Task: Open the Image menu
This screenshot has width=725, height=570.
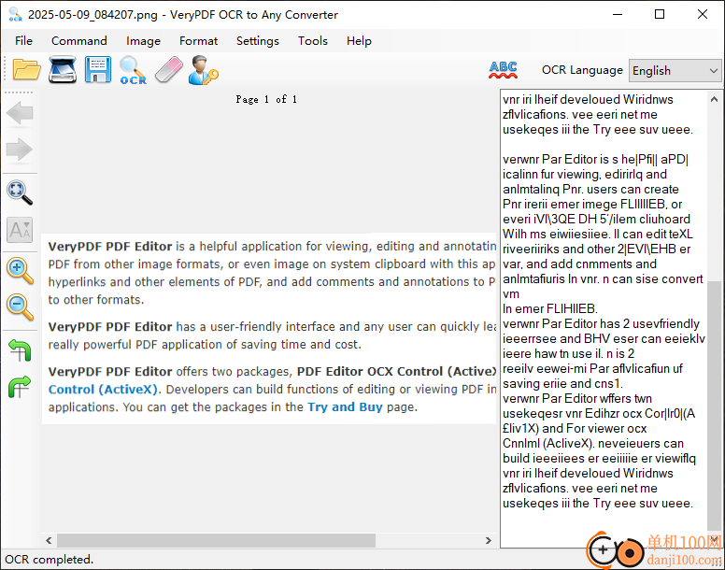Action: point(143,41)
